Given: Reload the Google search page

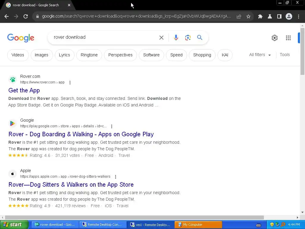Looking at the screenshot, I should (x=26, y=16).
